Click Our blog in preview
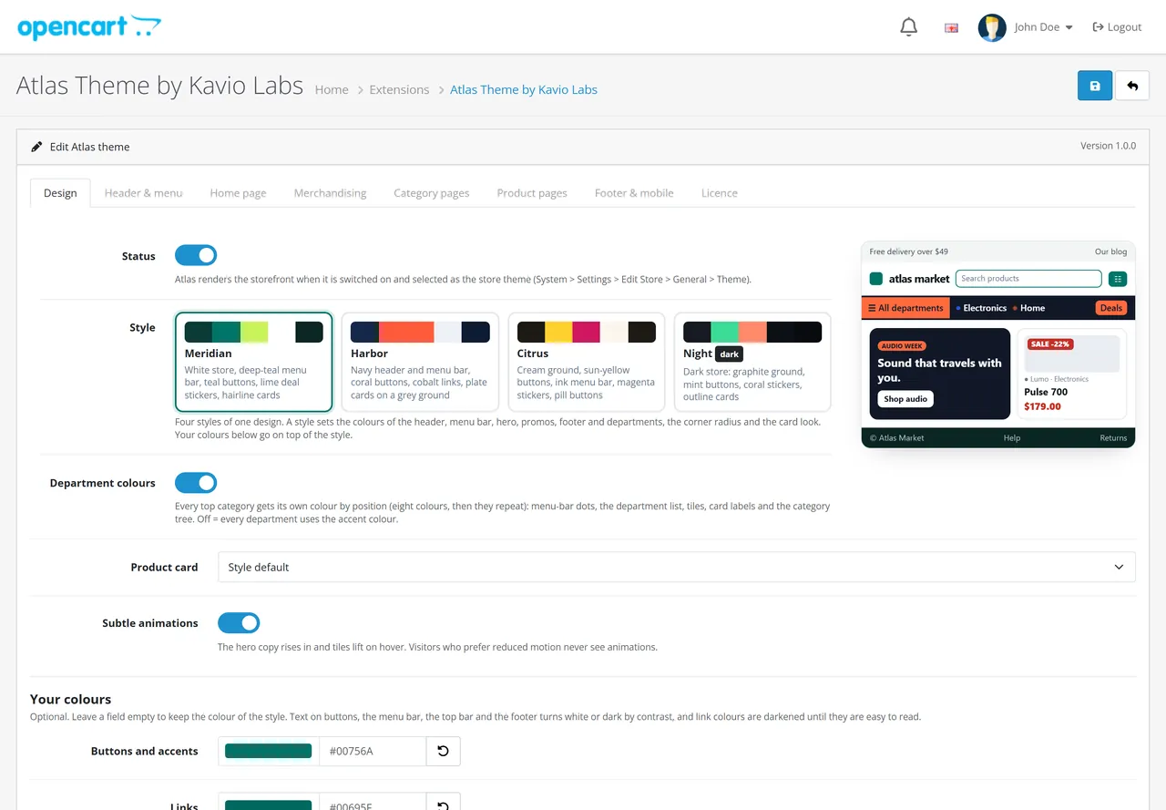1166x810 pixels. [1110, 251]
